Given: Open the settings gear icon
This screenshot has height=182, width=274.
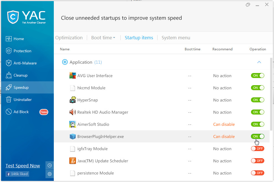Looking at the screenshot, I should tap(50, 174).
